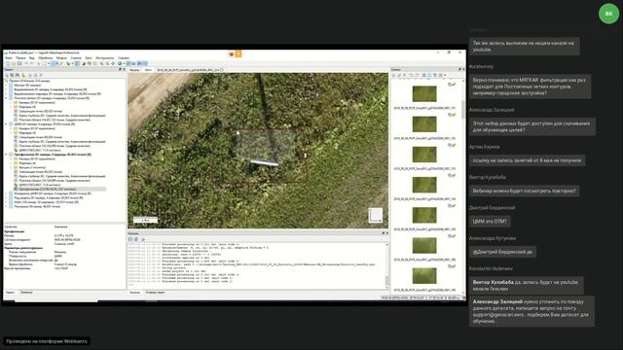623x350 pixels.
Task: Click the Open project toolbar icon
Action: coord(13,63)
